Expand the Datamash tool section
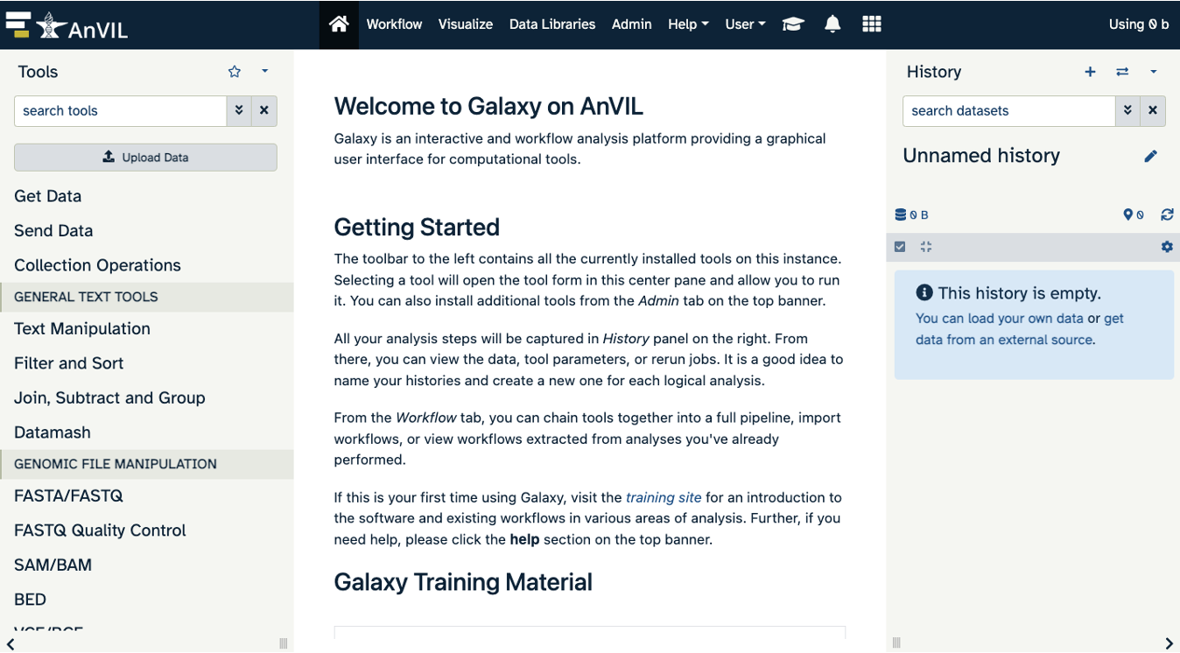 click(53, 432)
